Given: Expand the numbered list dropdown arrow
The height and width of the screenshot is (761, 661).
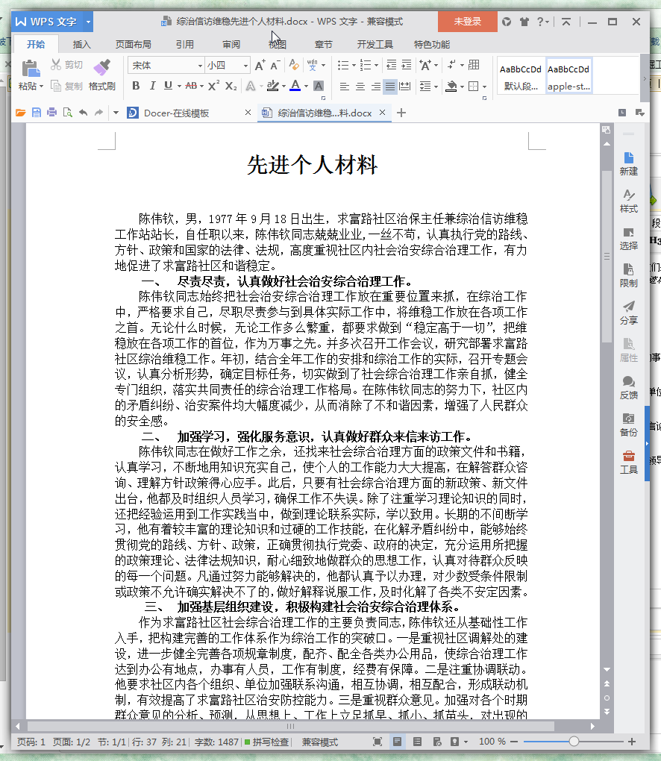Looking at the screenshot, I should click(x=377, y=65).
